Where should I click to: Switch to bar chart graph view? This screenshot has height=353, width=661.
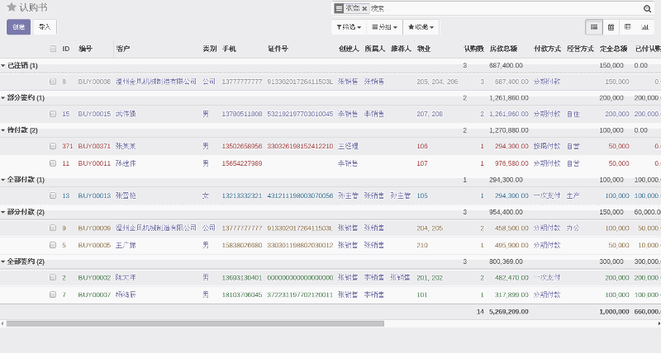point(644,27)
